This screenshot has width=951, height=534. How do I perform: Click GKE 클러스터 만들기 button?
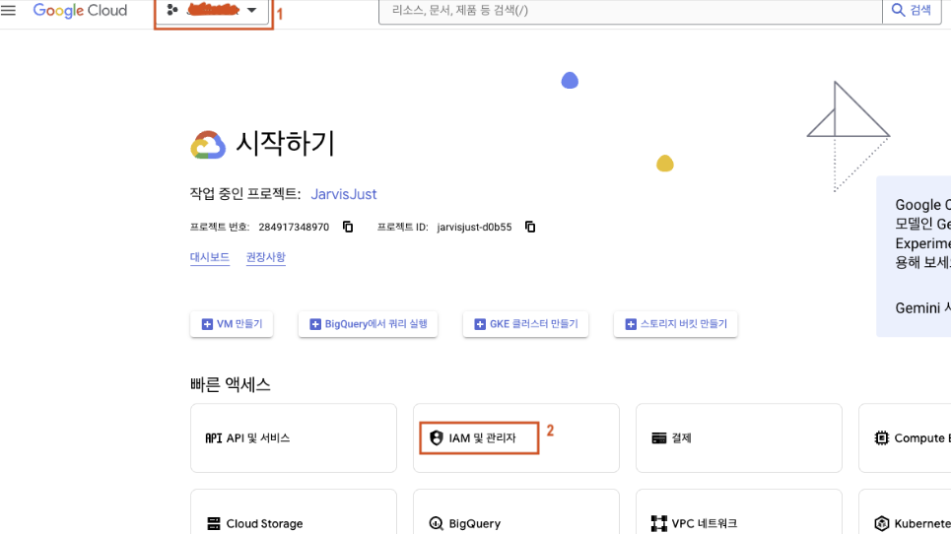(x=526, y=324)
